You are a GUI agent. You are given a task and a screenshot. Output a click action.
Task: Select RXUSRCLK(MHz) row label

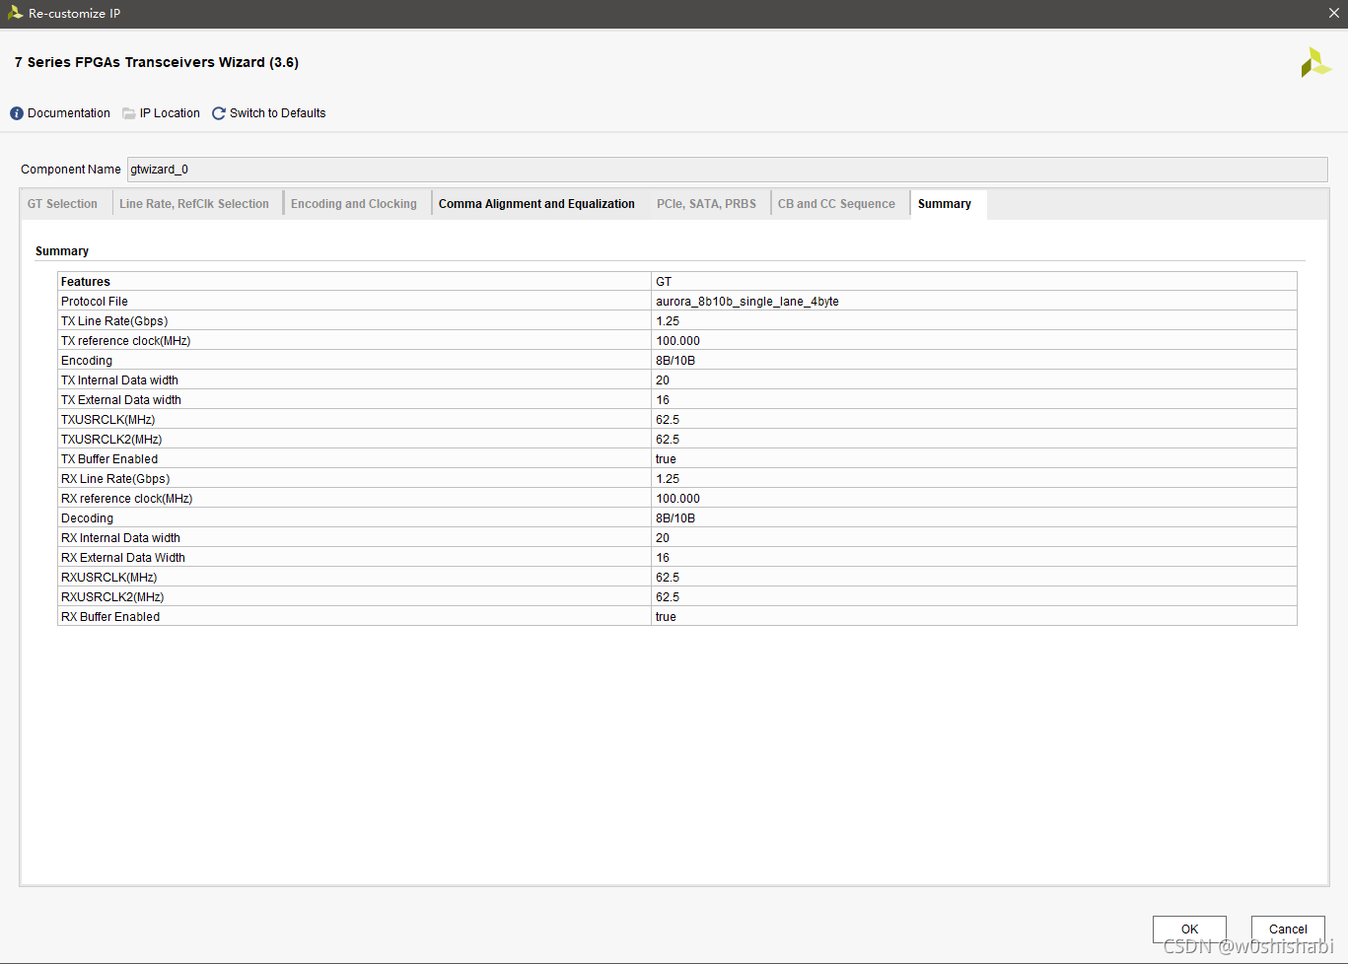(109, 578)
